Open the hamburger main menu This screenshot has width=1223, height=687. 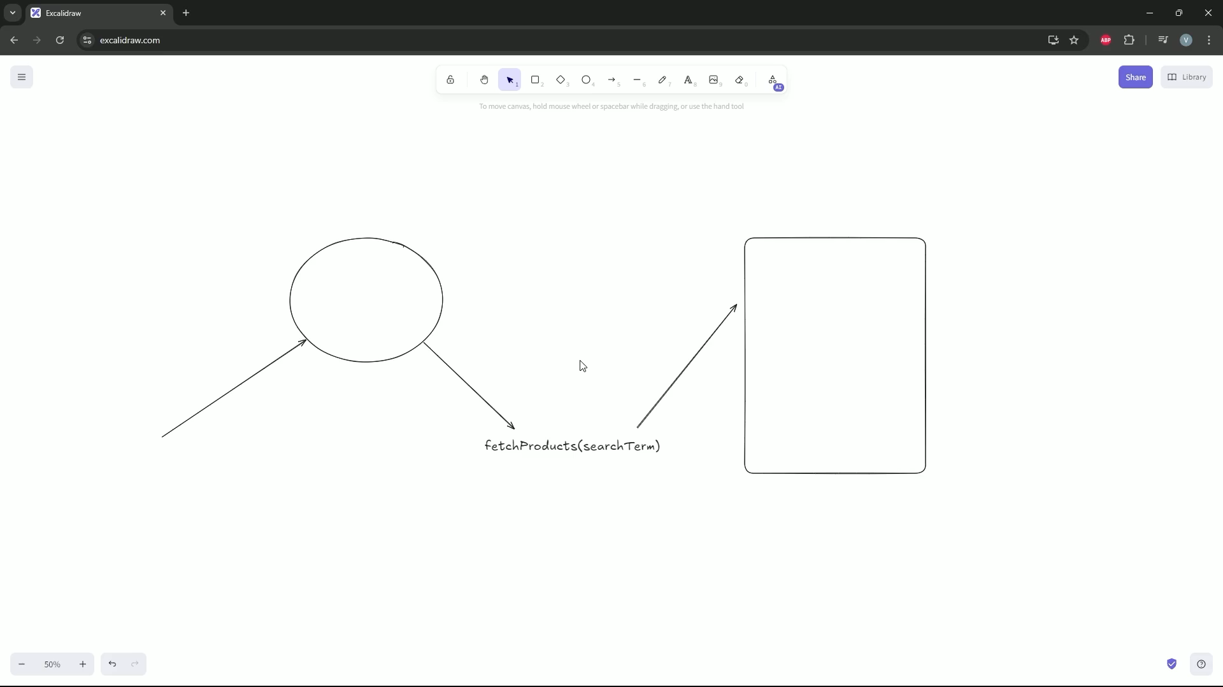(22, 78)
